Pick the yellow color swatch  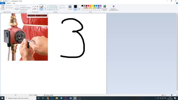[x=93, y=6]
